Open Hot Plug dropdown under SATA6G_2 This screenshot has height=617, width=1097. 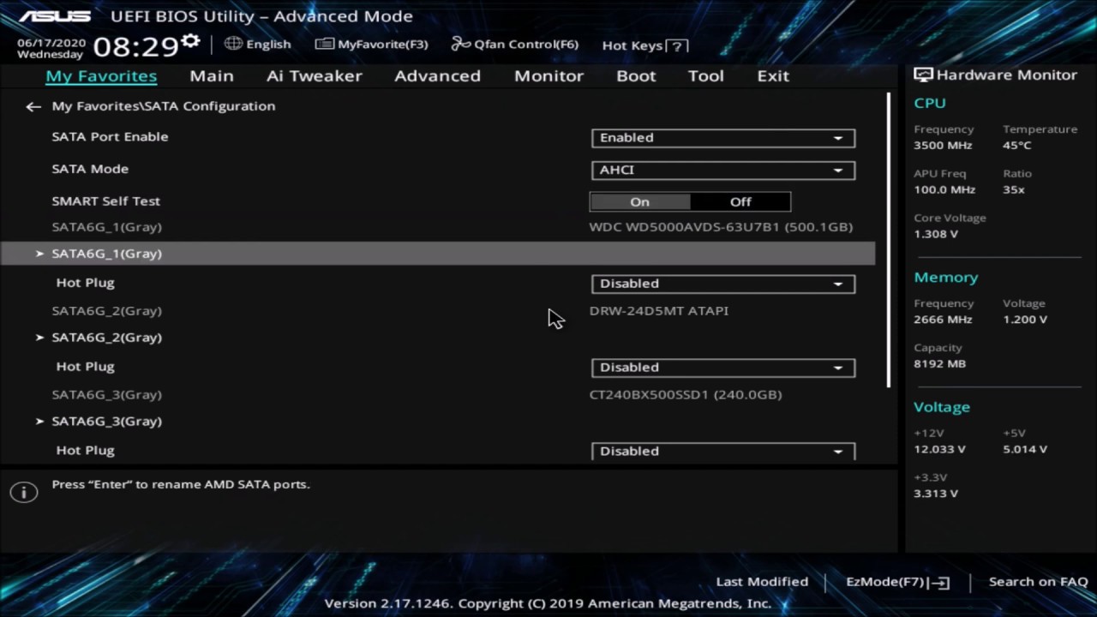tap(723, 368)
